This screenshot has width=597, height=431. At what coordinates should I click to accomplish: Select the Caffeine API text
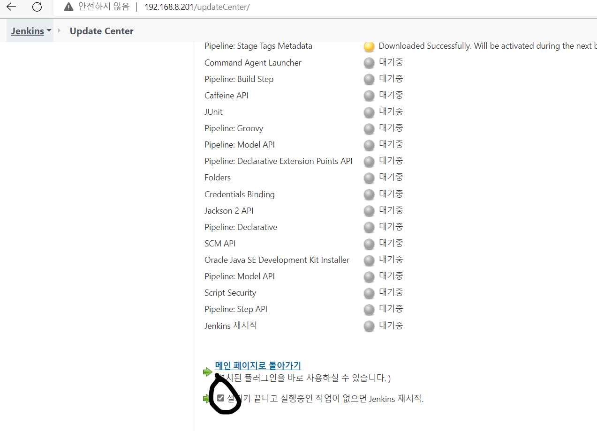(227, 95)
